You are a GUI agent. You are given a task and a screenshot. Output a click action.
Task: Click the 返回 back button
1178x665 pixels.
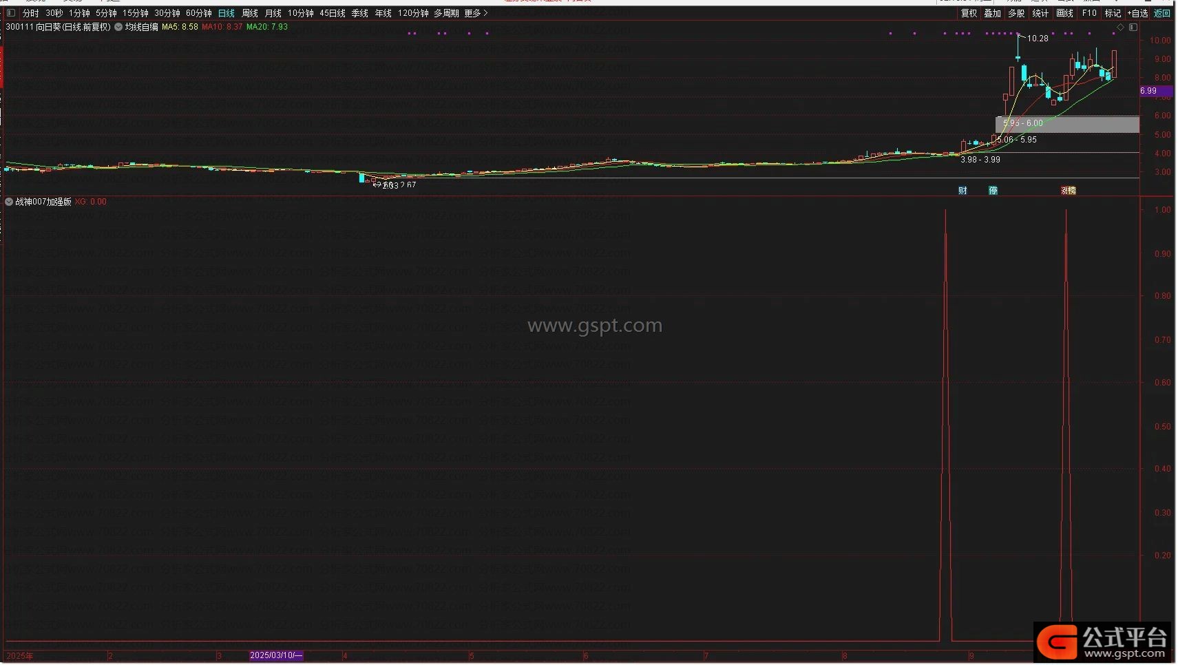coord(1162,13)
